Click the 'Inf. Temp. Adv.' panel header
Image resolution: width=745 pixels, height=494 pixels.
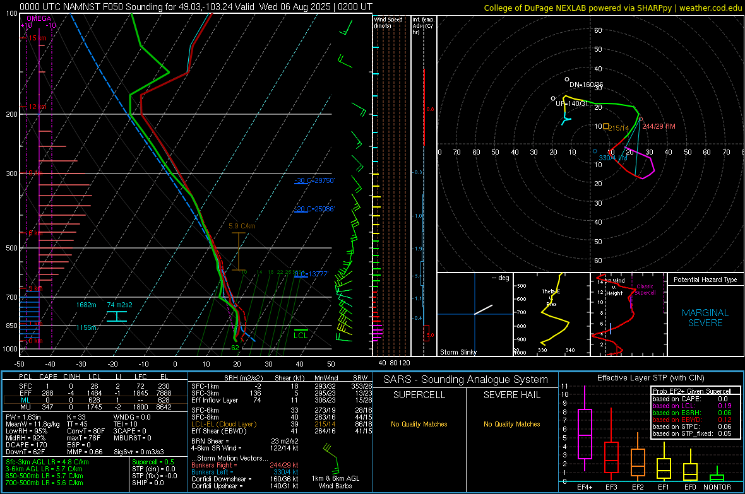tap(423, 26)
